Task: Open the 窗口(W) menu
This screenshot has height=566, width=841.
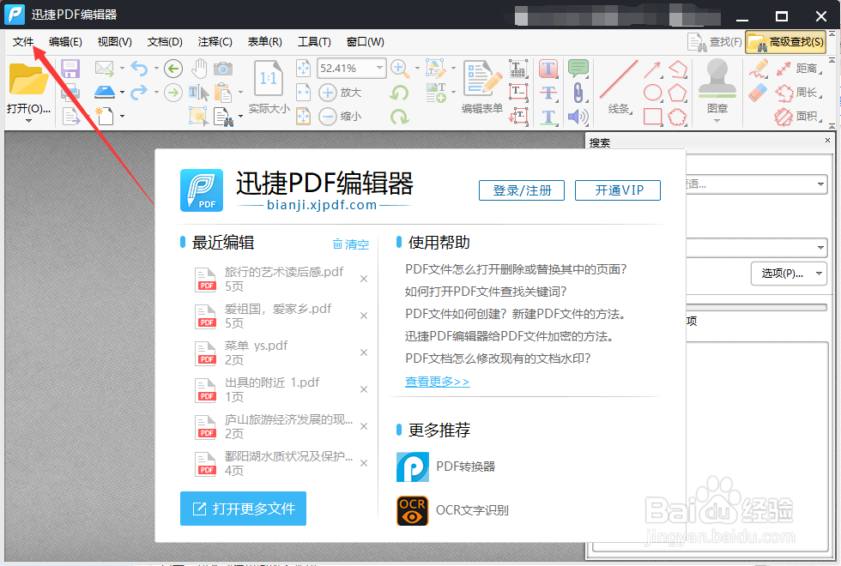Action: [x=366, y=42]
